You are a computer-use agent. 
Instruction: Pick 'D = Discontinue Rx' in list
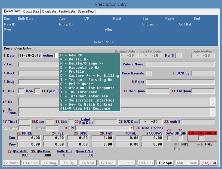80,67
